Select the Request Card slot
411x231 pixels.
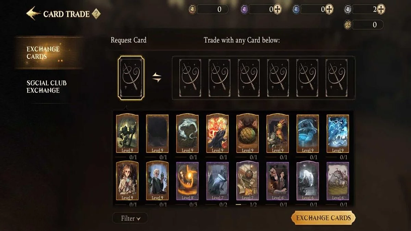[131, 78]
